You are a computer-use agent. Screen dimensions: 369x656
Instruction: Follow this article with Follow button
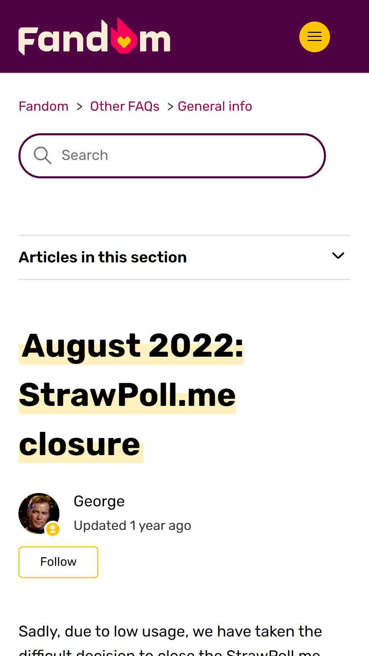point(58,562)
